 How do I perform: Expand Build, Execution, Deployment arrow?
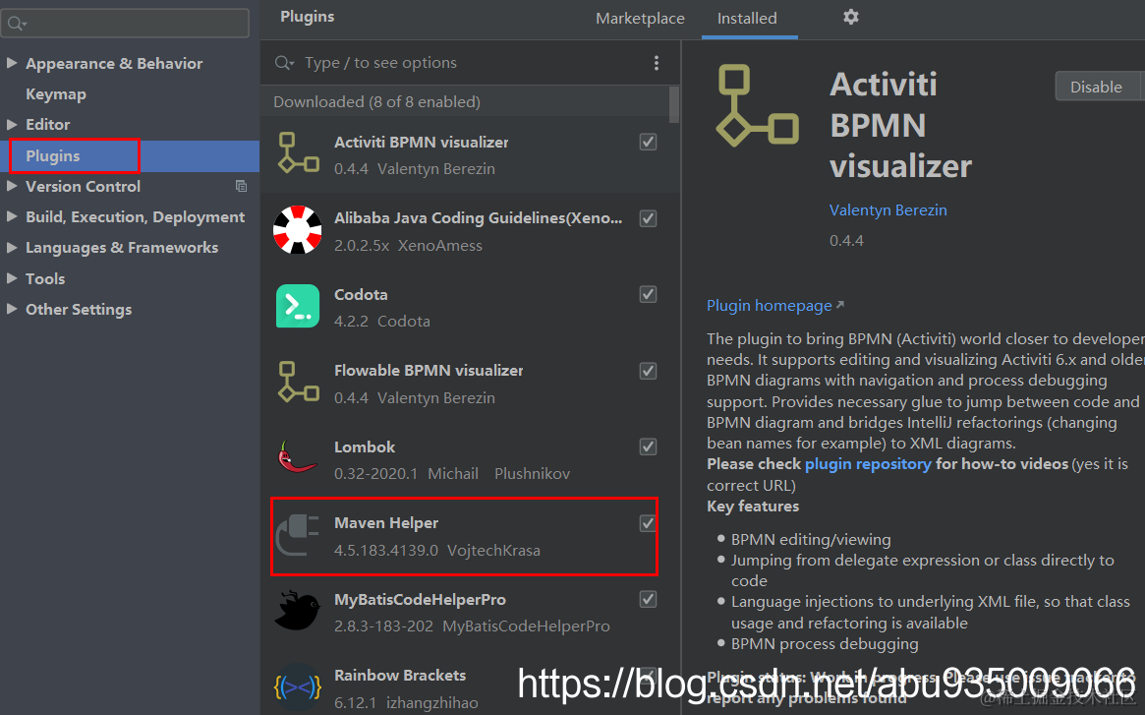tap(12, 216)
